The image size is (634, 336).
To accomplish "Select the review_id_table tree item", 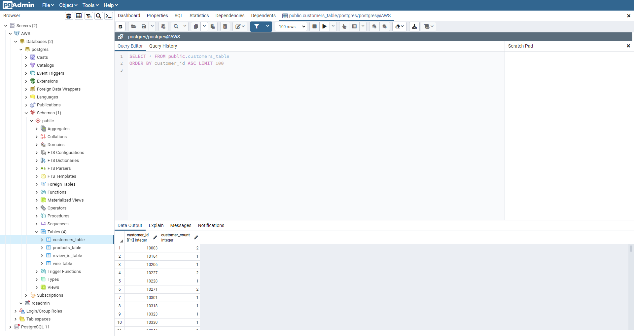I will tap(67, 256).
